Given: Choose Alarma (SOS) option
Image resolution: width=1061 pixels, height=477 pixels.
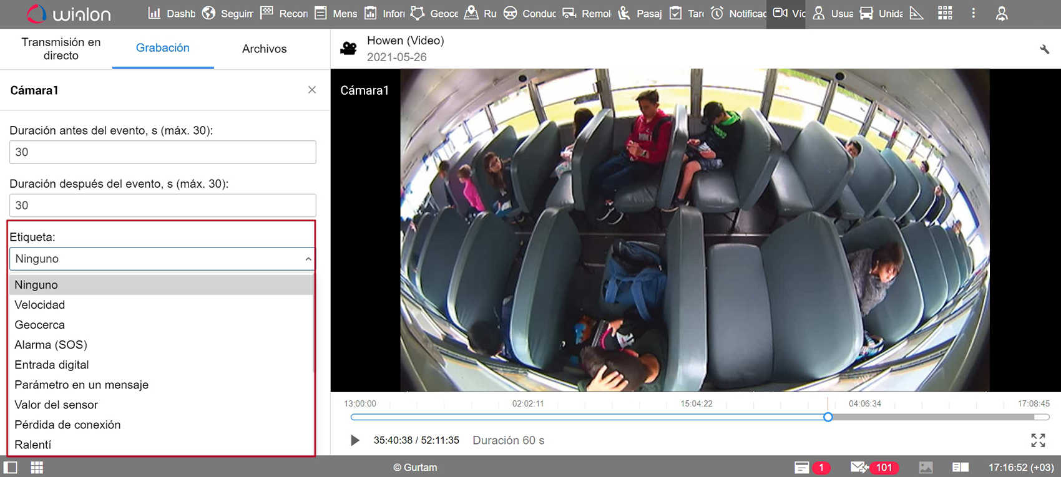Looking at the screenshot, I should 51,345.
